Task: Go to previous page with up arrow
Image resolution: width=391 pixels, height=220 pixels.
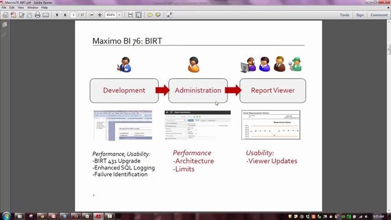Action: (x=57, y=15)
